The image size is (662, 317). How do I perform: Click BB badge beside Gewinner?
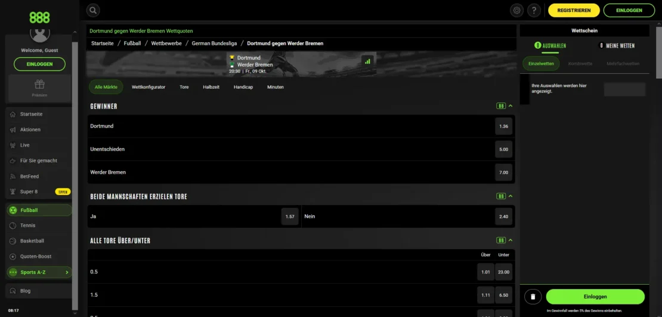(501, 106)
